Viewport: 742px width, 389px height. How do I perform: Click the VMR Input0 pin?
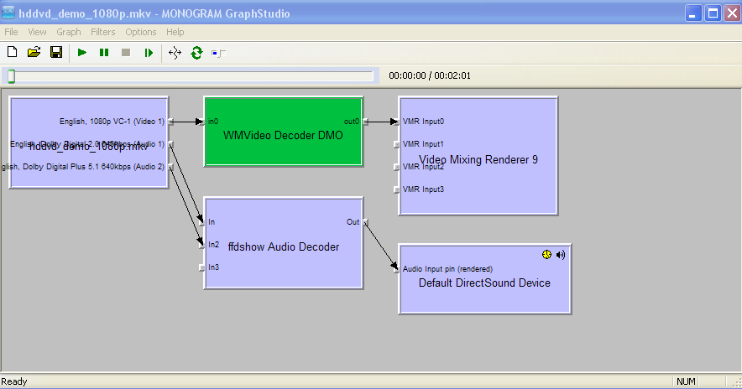[396, 122]
